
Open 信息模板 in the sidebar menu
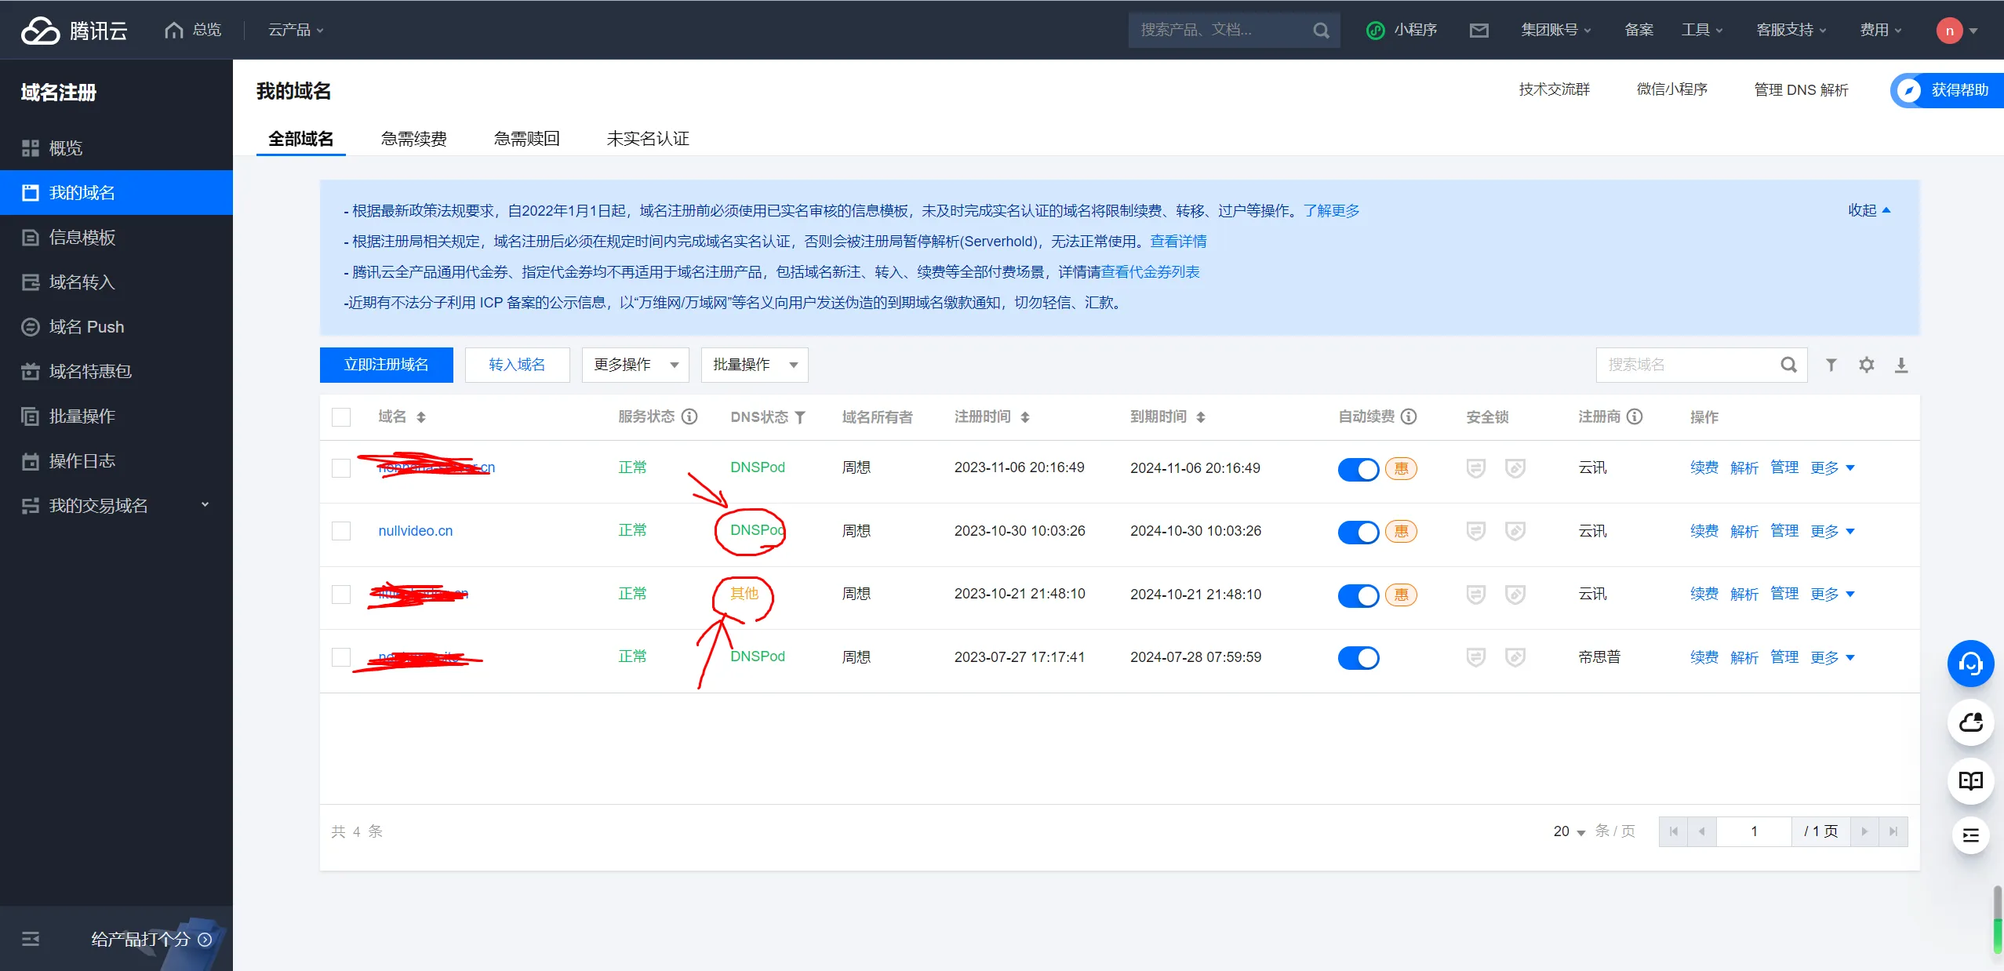pyautogui.click(x=82, y=237)
